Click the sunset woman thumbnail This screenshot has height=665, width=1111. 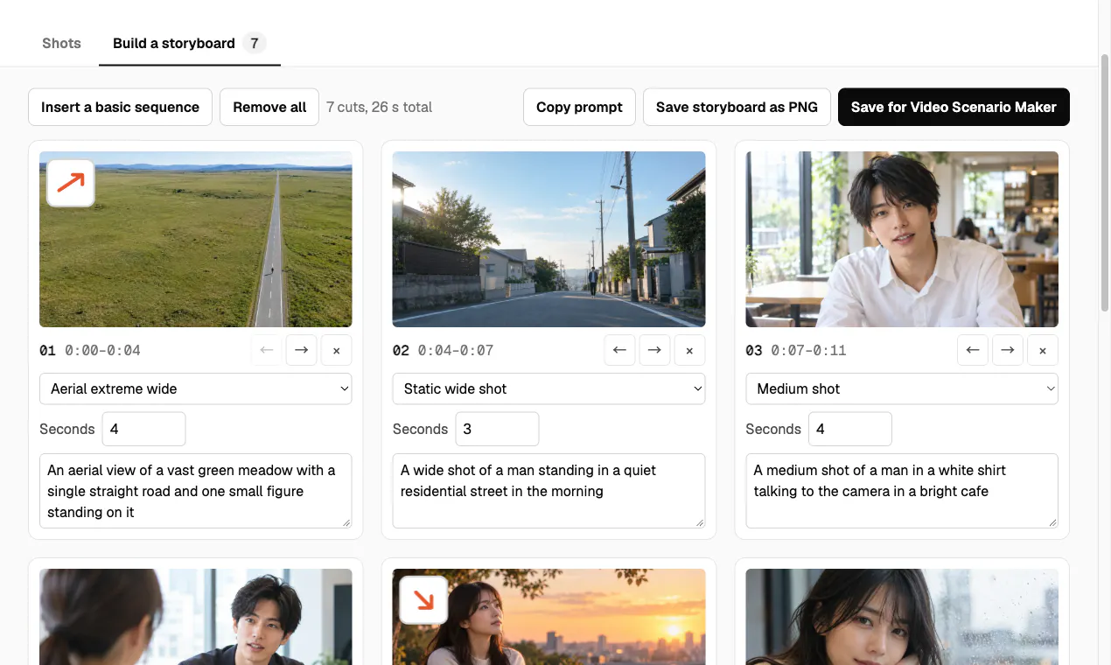tap(549, 617)
